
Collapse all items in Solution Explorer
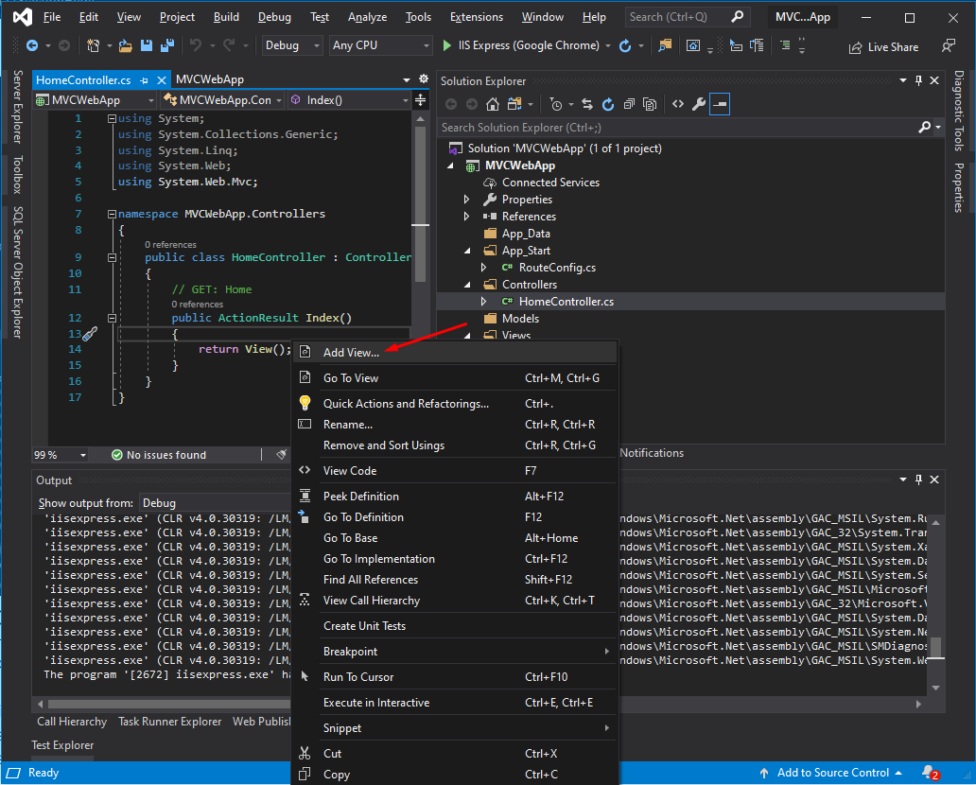[x=629, y=105]
